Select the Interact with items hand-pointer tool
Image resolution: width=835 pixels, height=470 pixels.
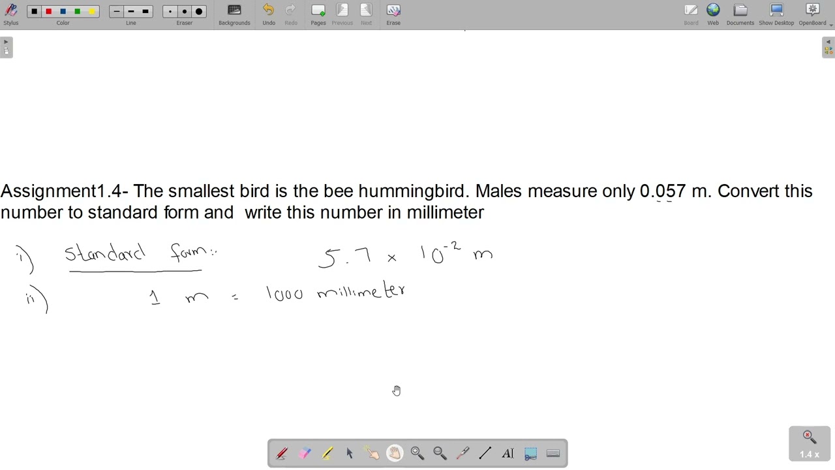point(372,454)
